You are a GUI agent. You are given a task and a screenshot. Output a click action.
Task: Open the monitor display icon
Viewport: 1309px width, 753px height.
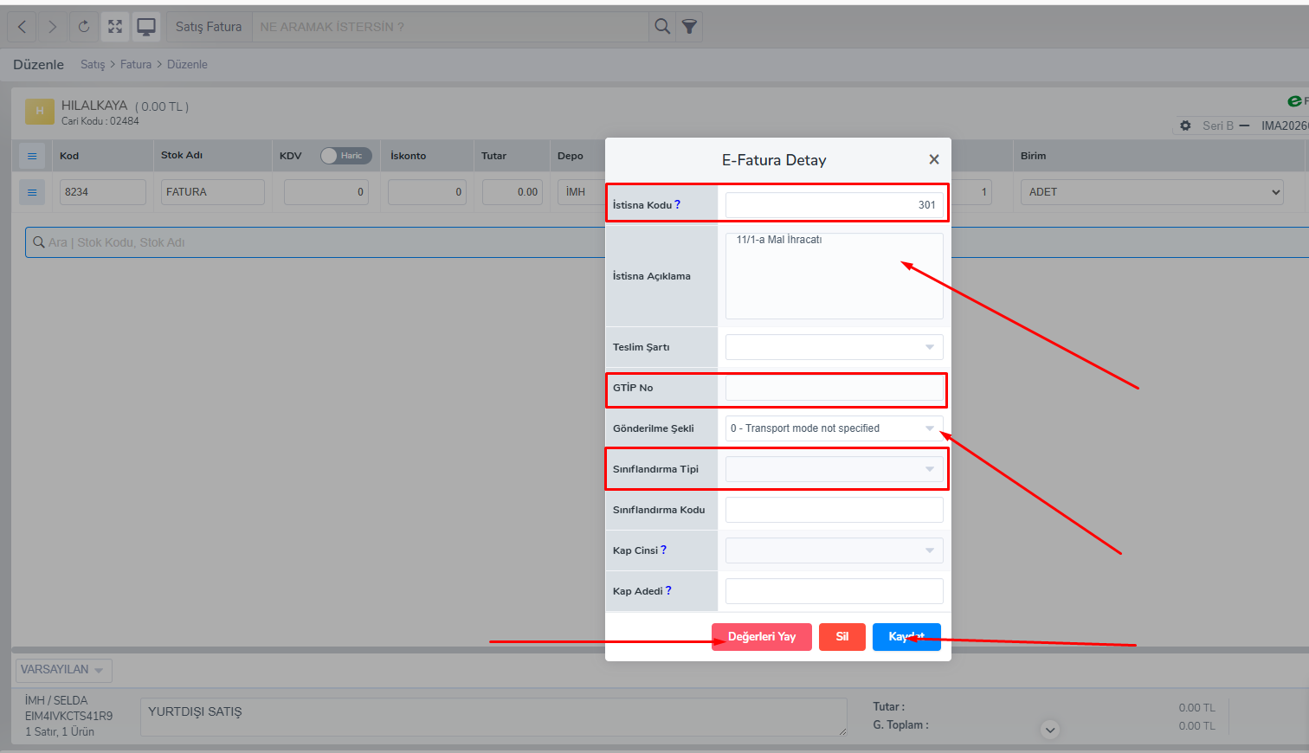coord(146,27)
